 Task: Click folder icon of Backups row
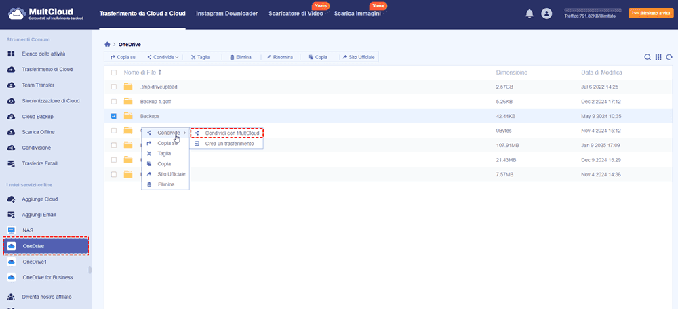click(128, 115)
